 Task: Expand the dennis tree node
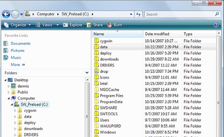(x=9, y=86)
